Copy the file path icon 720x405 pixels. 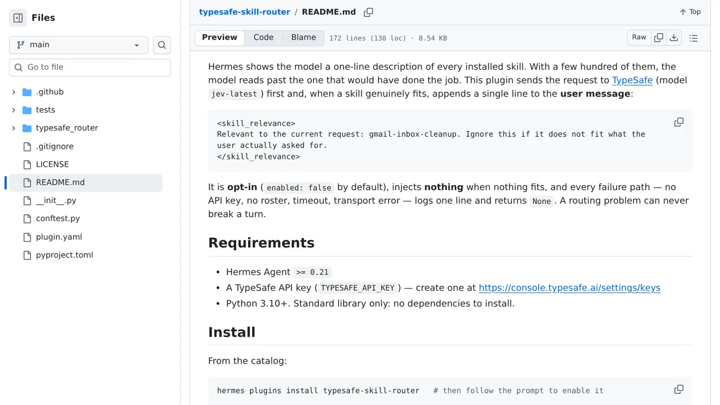click(368, 12)
